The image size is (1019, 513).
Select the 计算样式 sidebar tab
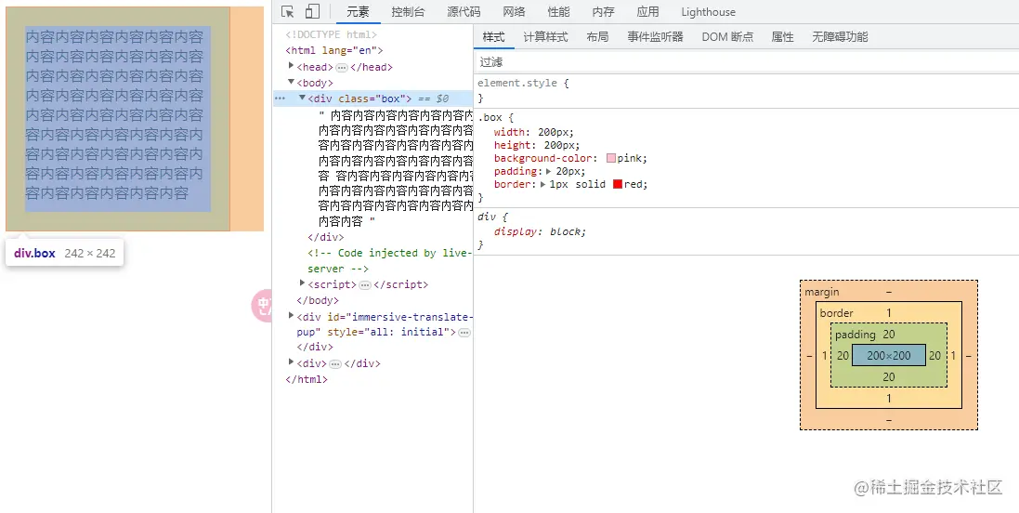pyautogui.click(x=546, y=37)
